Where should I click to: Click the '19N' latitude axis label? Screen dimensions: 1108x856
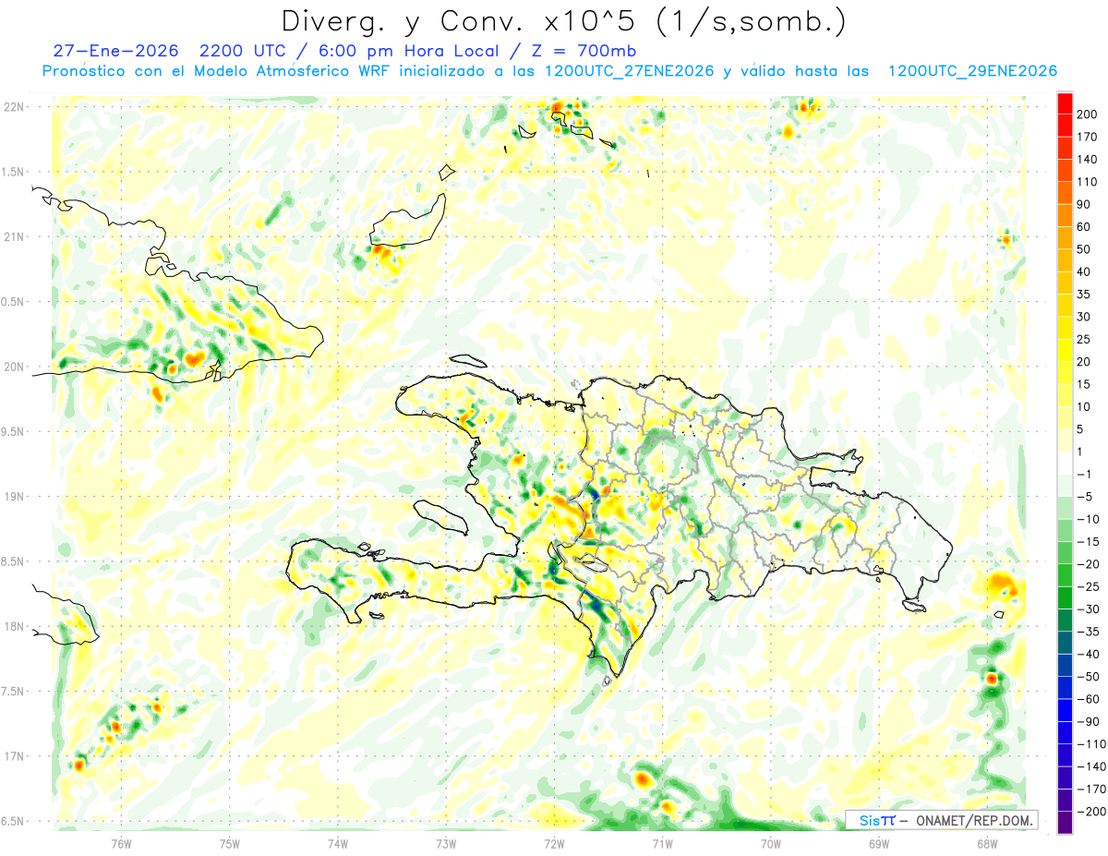(13, 496)
